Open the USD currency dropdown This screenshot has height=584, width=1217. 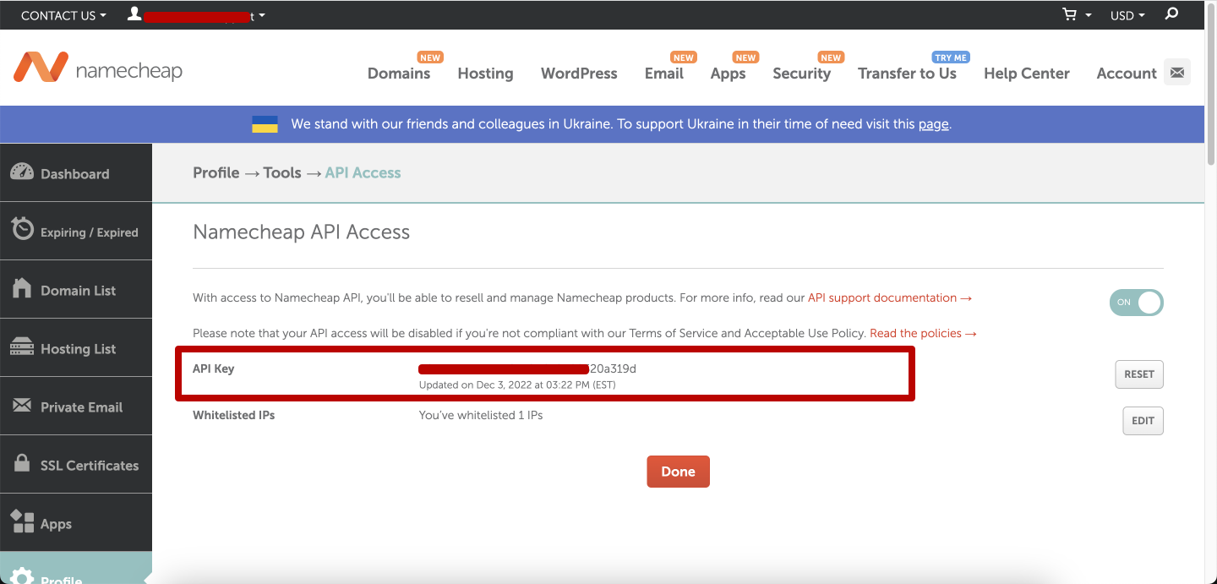(1127, 15)
